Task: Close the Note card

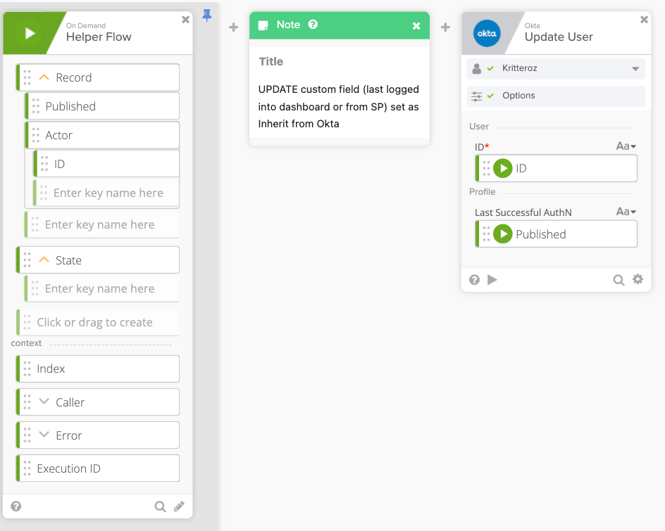Action: pos(416,26)
